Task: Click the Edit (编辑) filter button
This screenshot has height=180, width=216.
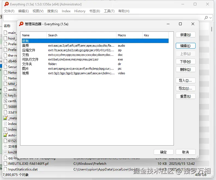Action: (186, 46)
